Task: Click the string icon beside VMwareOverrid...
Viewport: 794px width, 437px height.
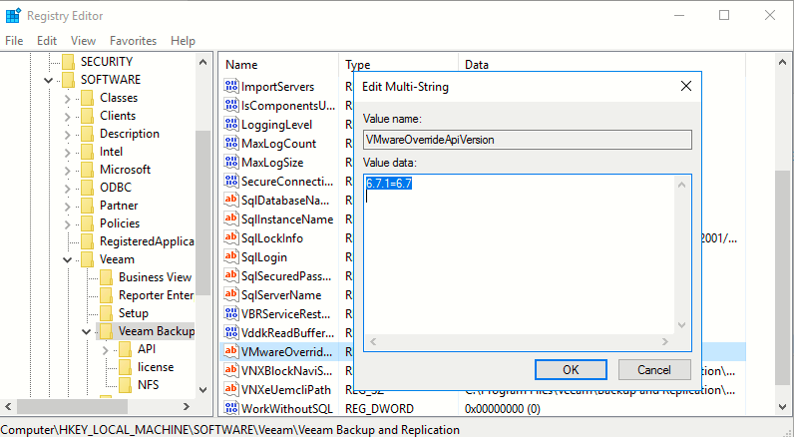Action: click(x=230, y=351)
